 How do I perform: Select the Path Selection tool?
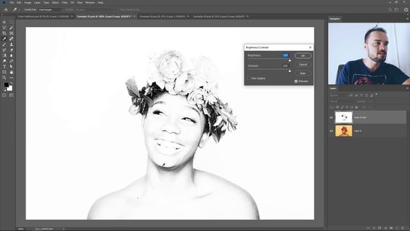12,67
